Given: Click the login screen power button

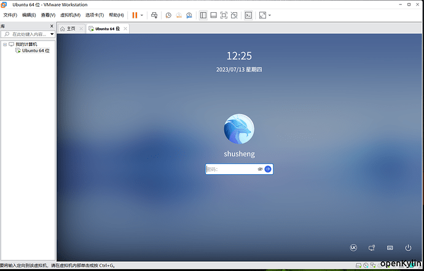Looking at the screenshot, I should 408,248.
